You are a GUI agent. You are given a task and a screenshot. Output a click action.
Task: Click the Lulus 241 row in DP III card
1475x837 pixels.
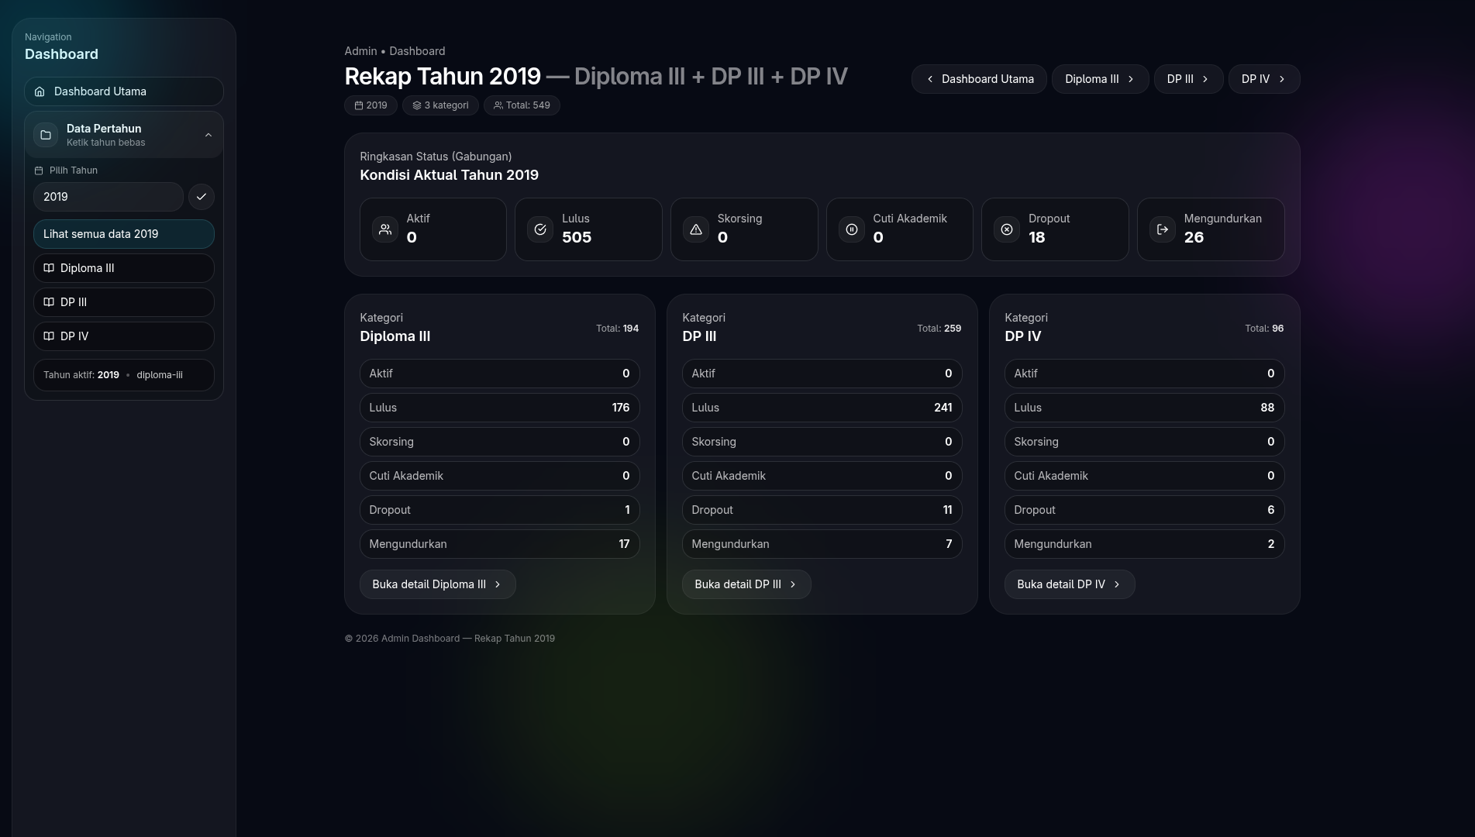(x=822, y=408)
